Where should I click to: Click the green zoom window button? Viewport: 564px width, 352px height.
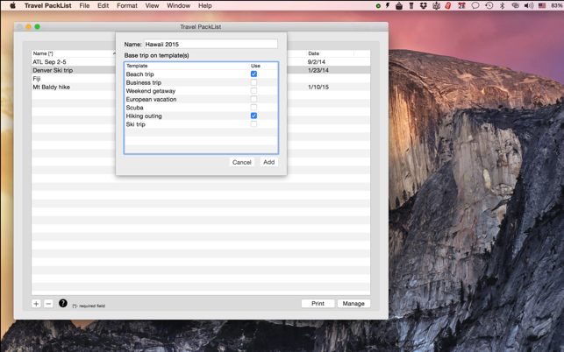point(37,26)
